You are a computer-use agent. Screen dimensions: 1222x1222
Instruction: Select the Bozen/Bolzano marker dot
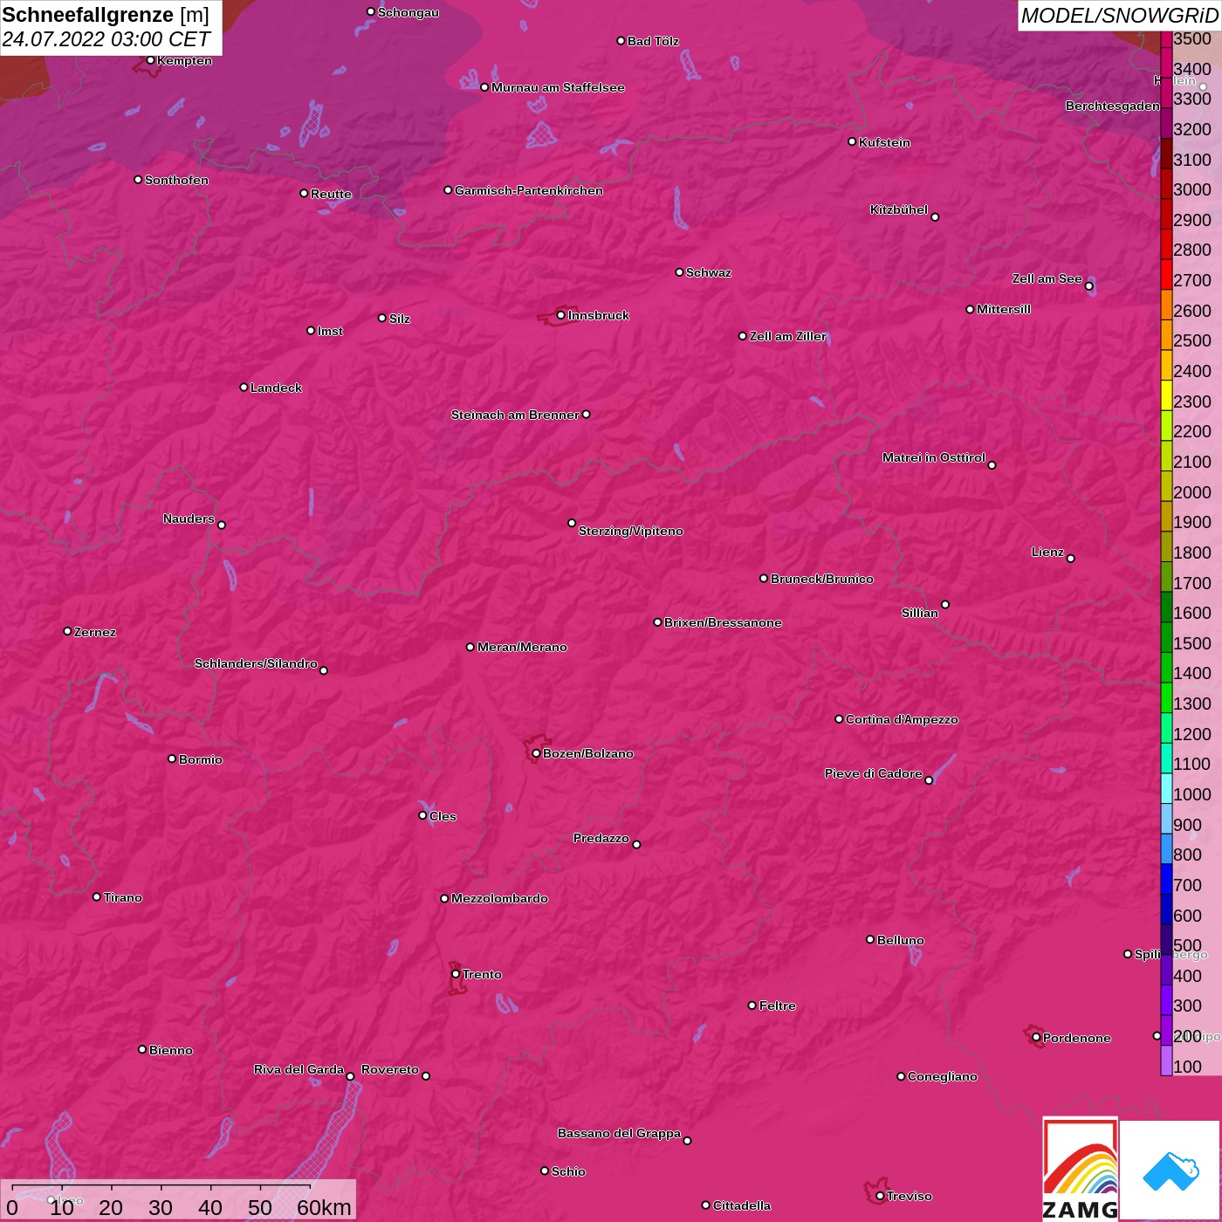click(x=536, y=753)
